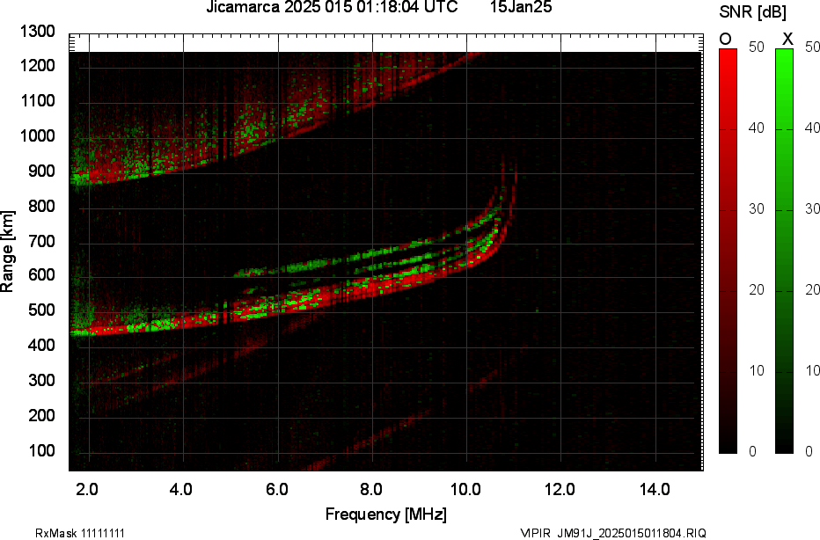
Task: Click the 1000 range tick label
Action: pyautogui.click(x=37, y=135)
